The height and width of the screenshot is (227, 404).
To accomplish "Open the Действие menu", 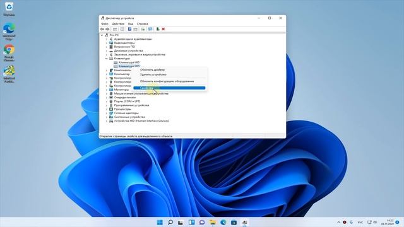I will tap(118, 24).
